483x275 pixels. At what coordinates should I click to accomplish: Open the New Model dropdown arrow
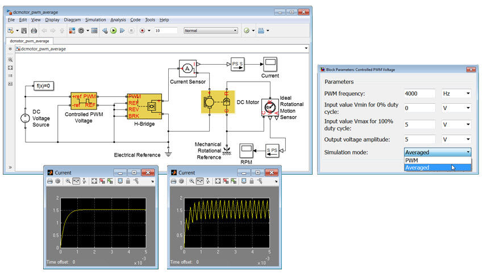click(17, 31)
